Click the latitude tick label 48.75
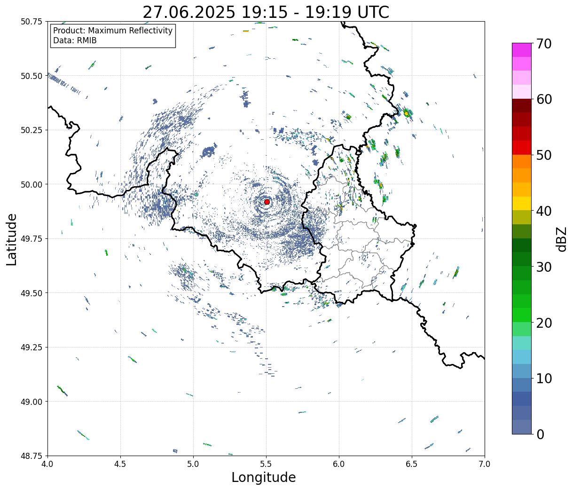 coord(31,456)
